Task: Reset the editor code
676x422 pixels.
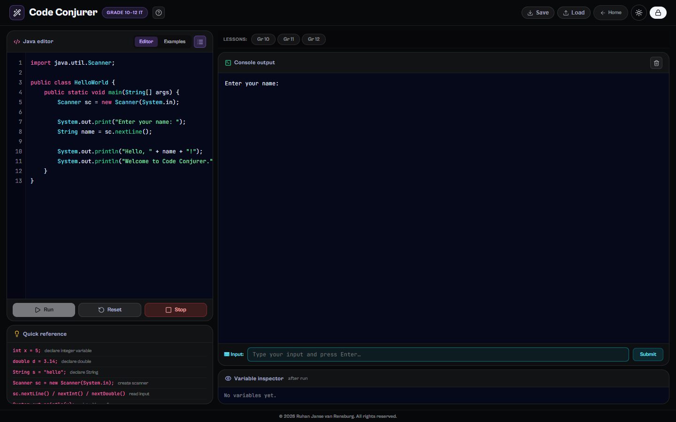Action: coord(110,310)
